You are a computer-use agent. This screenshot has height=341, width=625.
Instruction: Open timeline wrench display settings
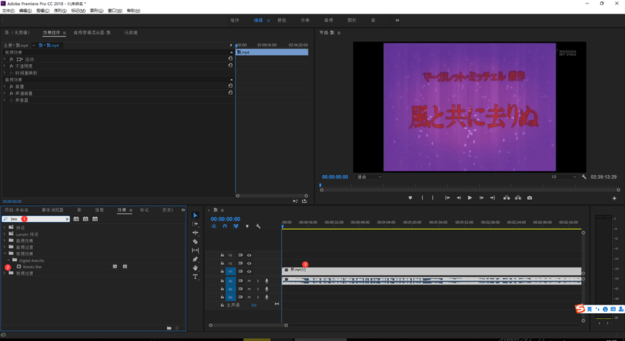(x=258, y=227)
